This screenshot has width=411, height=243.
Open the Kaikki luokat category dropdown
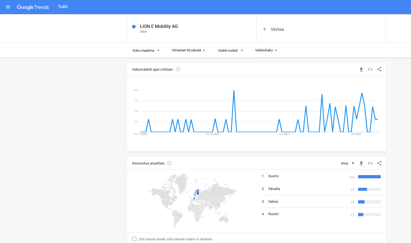[230, 51]
